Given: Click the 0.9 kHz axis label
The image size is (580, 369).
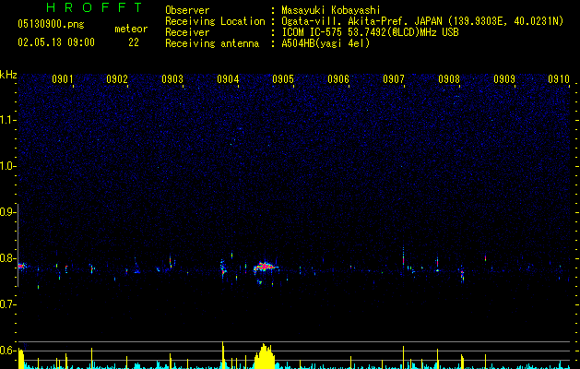Looking at the screenshot, I should coord(7,212).
